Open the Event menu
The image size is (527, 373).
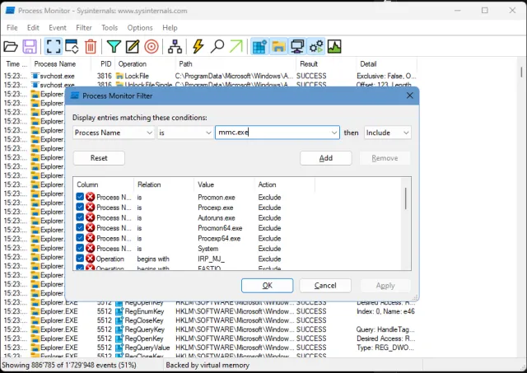[x=58, y=27]
